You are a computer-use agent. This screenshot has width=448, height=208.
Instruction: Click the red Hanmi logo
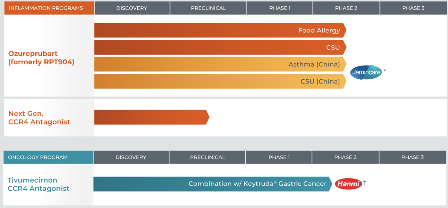coord(348,184)
